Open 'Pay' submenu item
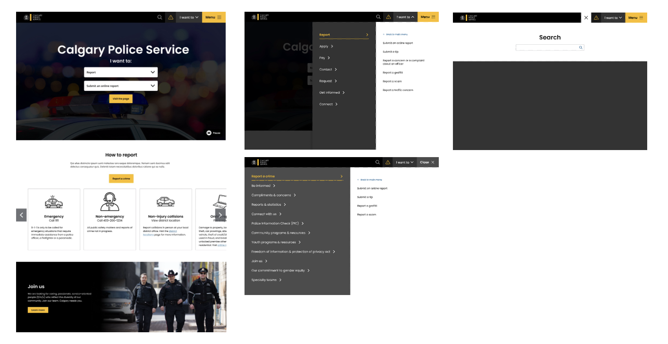Screen dimensions: 668x344 tap(325, 58)
